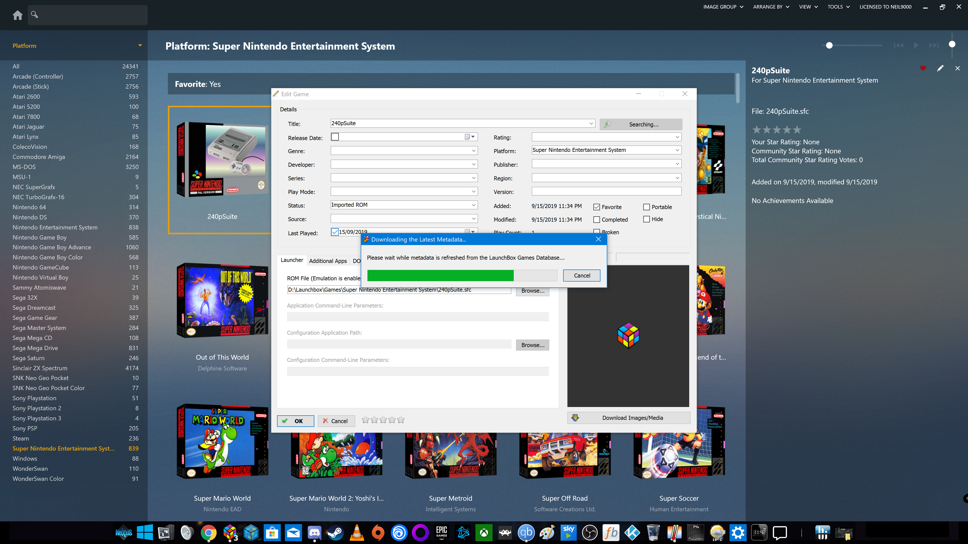Expand the Region dropdown
Image resolution: width=968 pixels, height=544 pixels.
677,178
